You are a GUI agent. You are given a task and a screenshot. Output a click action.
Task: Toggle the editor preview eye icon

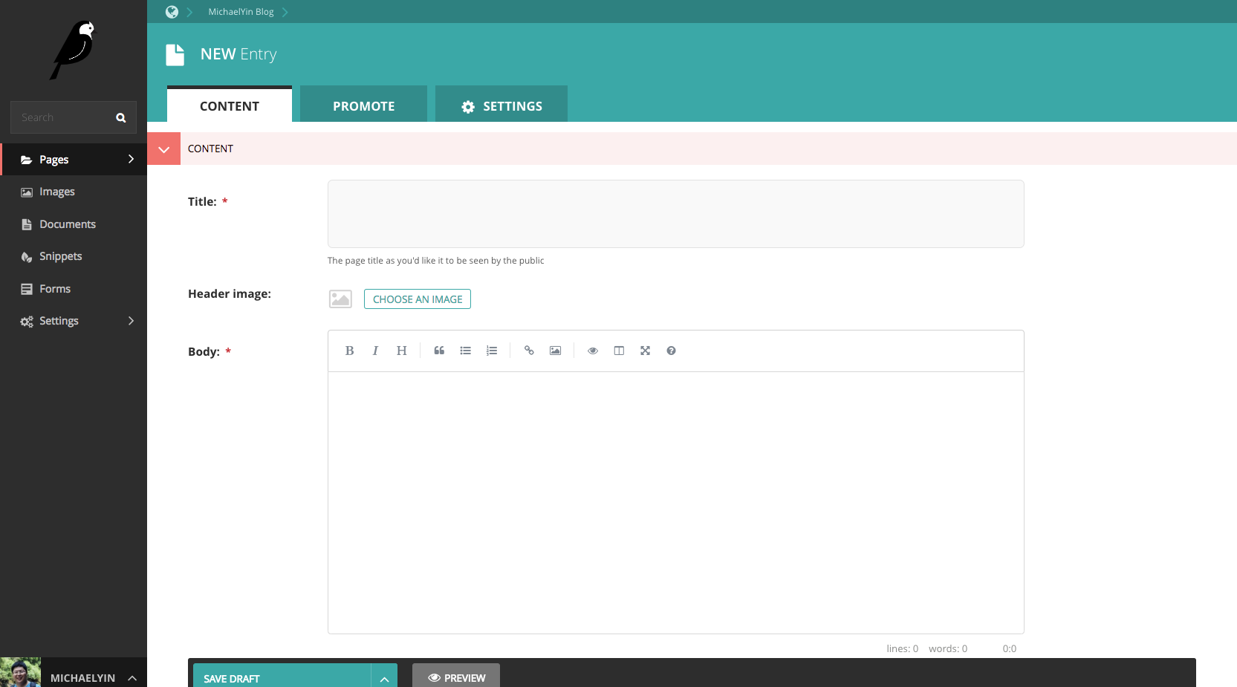593,351
